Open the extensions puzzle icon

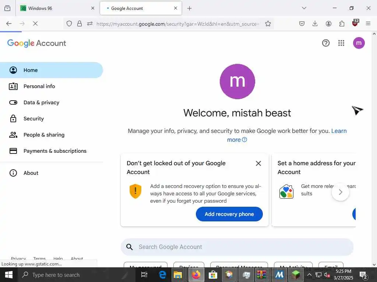(x=342, y=23)
